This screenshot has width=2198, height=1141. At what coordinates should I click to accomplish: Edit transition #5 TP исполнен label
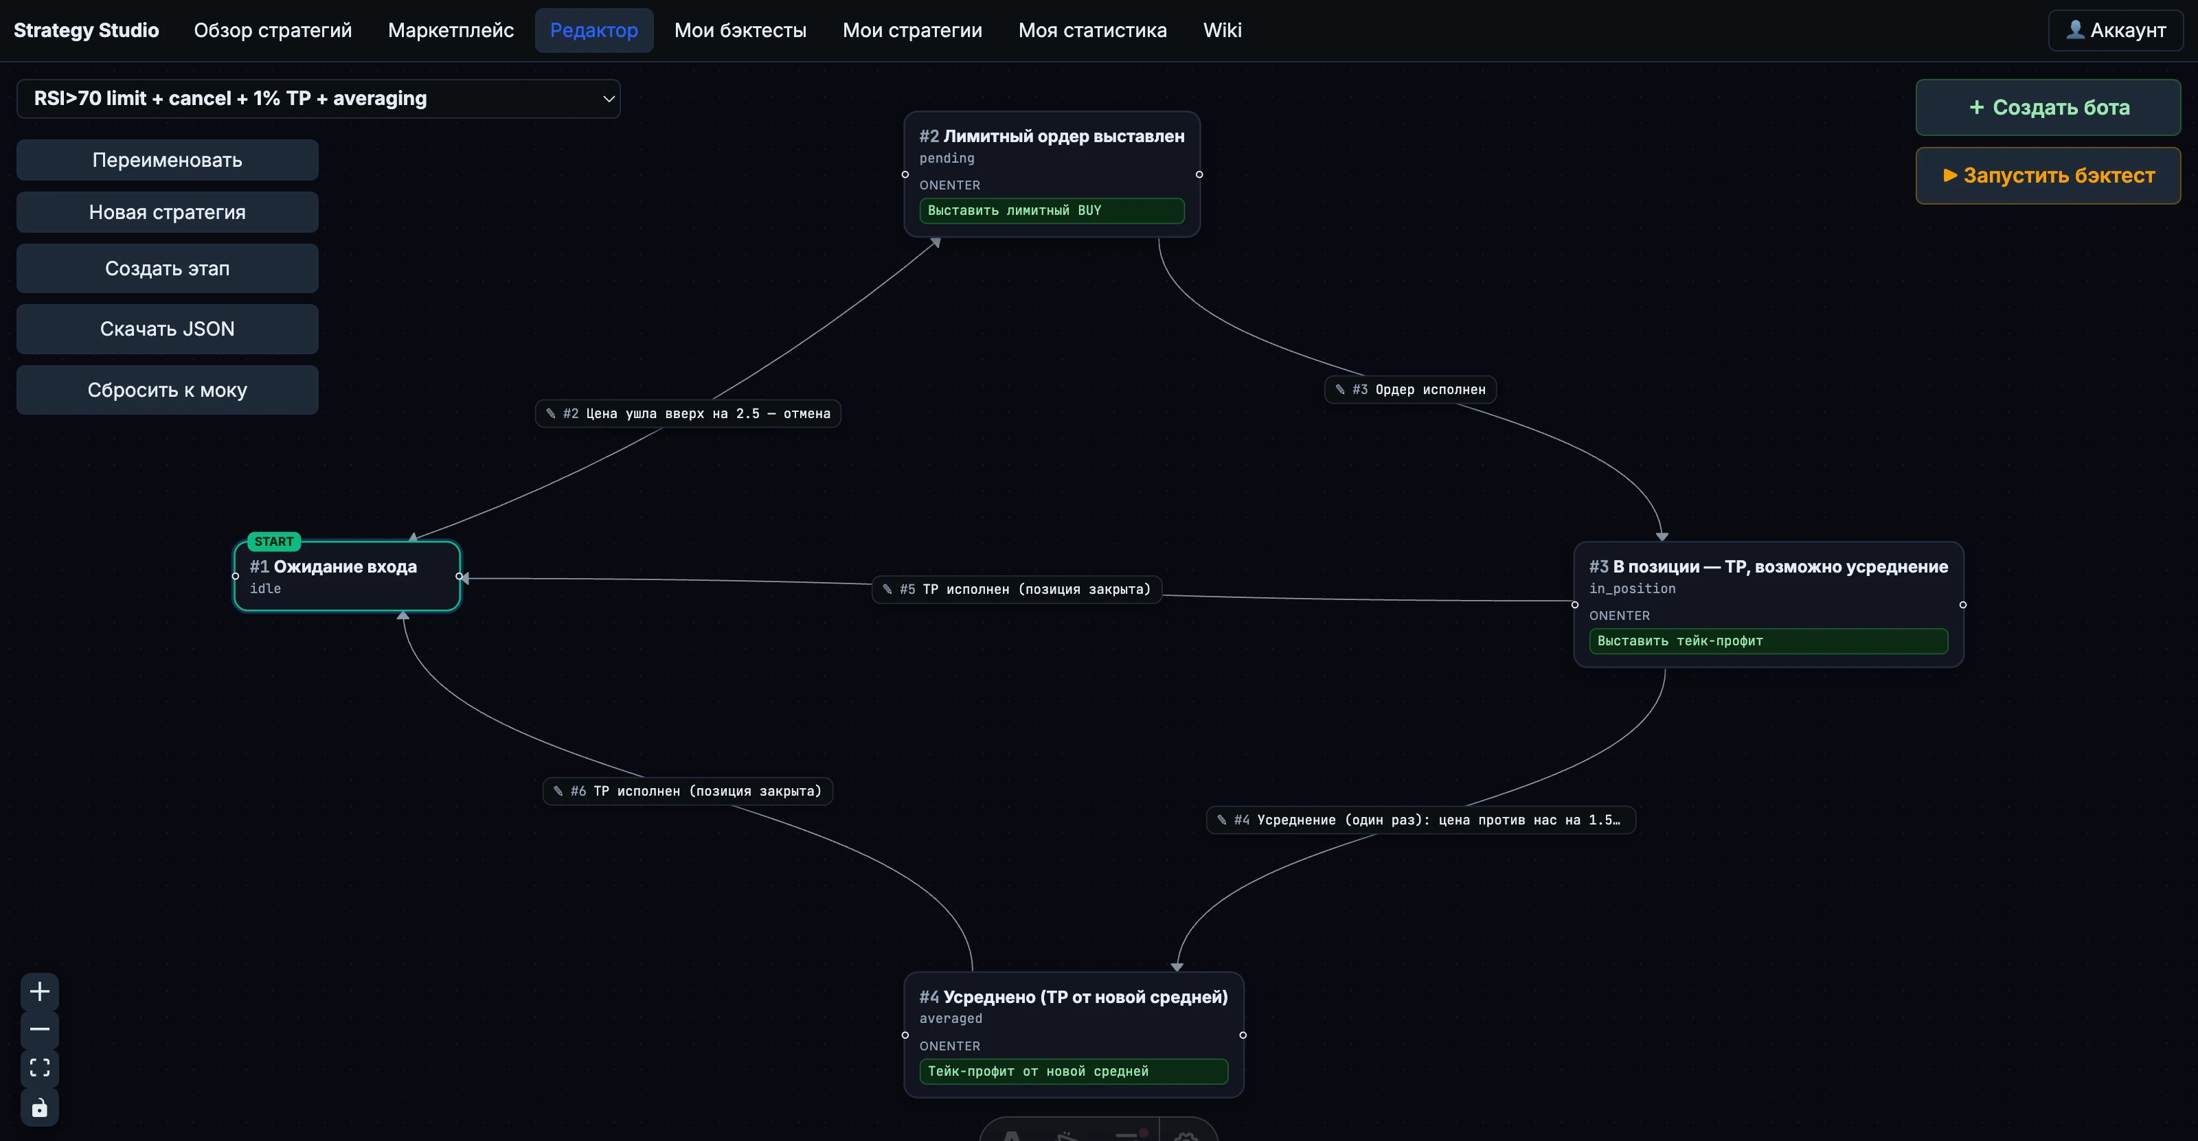(1017, 589)
